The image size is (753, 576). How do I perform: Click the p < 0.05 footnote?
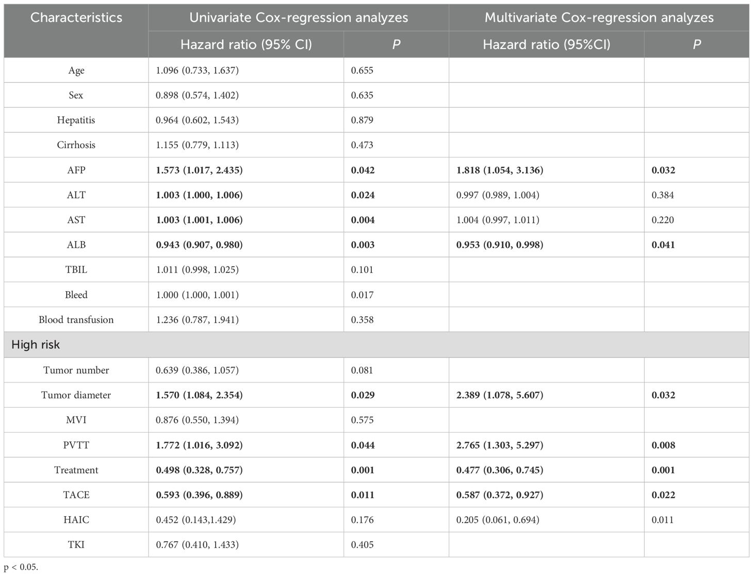coord(21,567)
